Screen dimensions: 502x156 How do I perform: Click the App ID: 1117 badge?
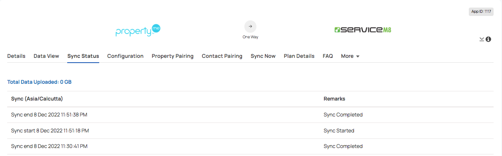click(481, 12)
